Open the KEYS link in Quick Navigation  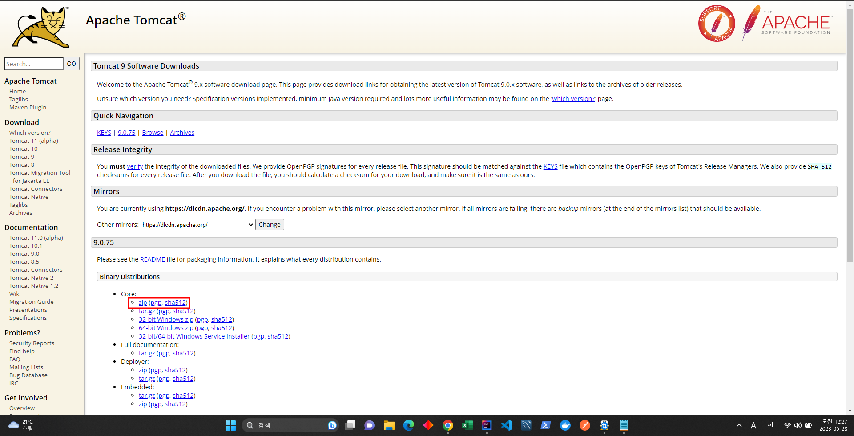pyautogui.click(x=104, y=133)
